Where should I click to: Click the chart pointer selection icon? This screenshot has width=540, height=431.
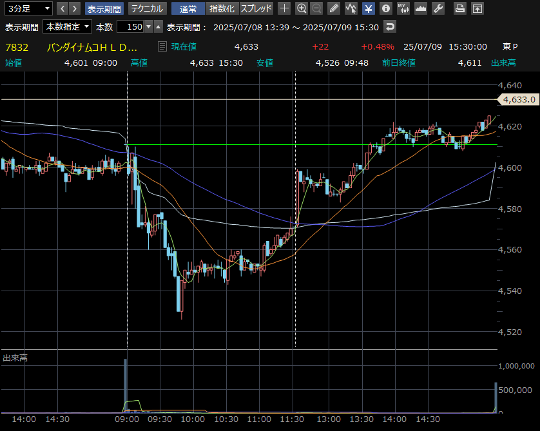pos(351,8)
